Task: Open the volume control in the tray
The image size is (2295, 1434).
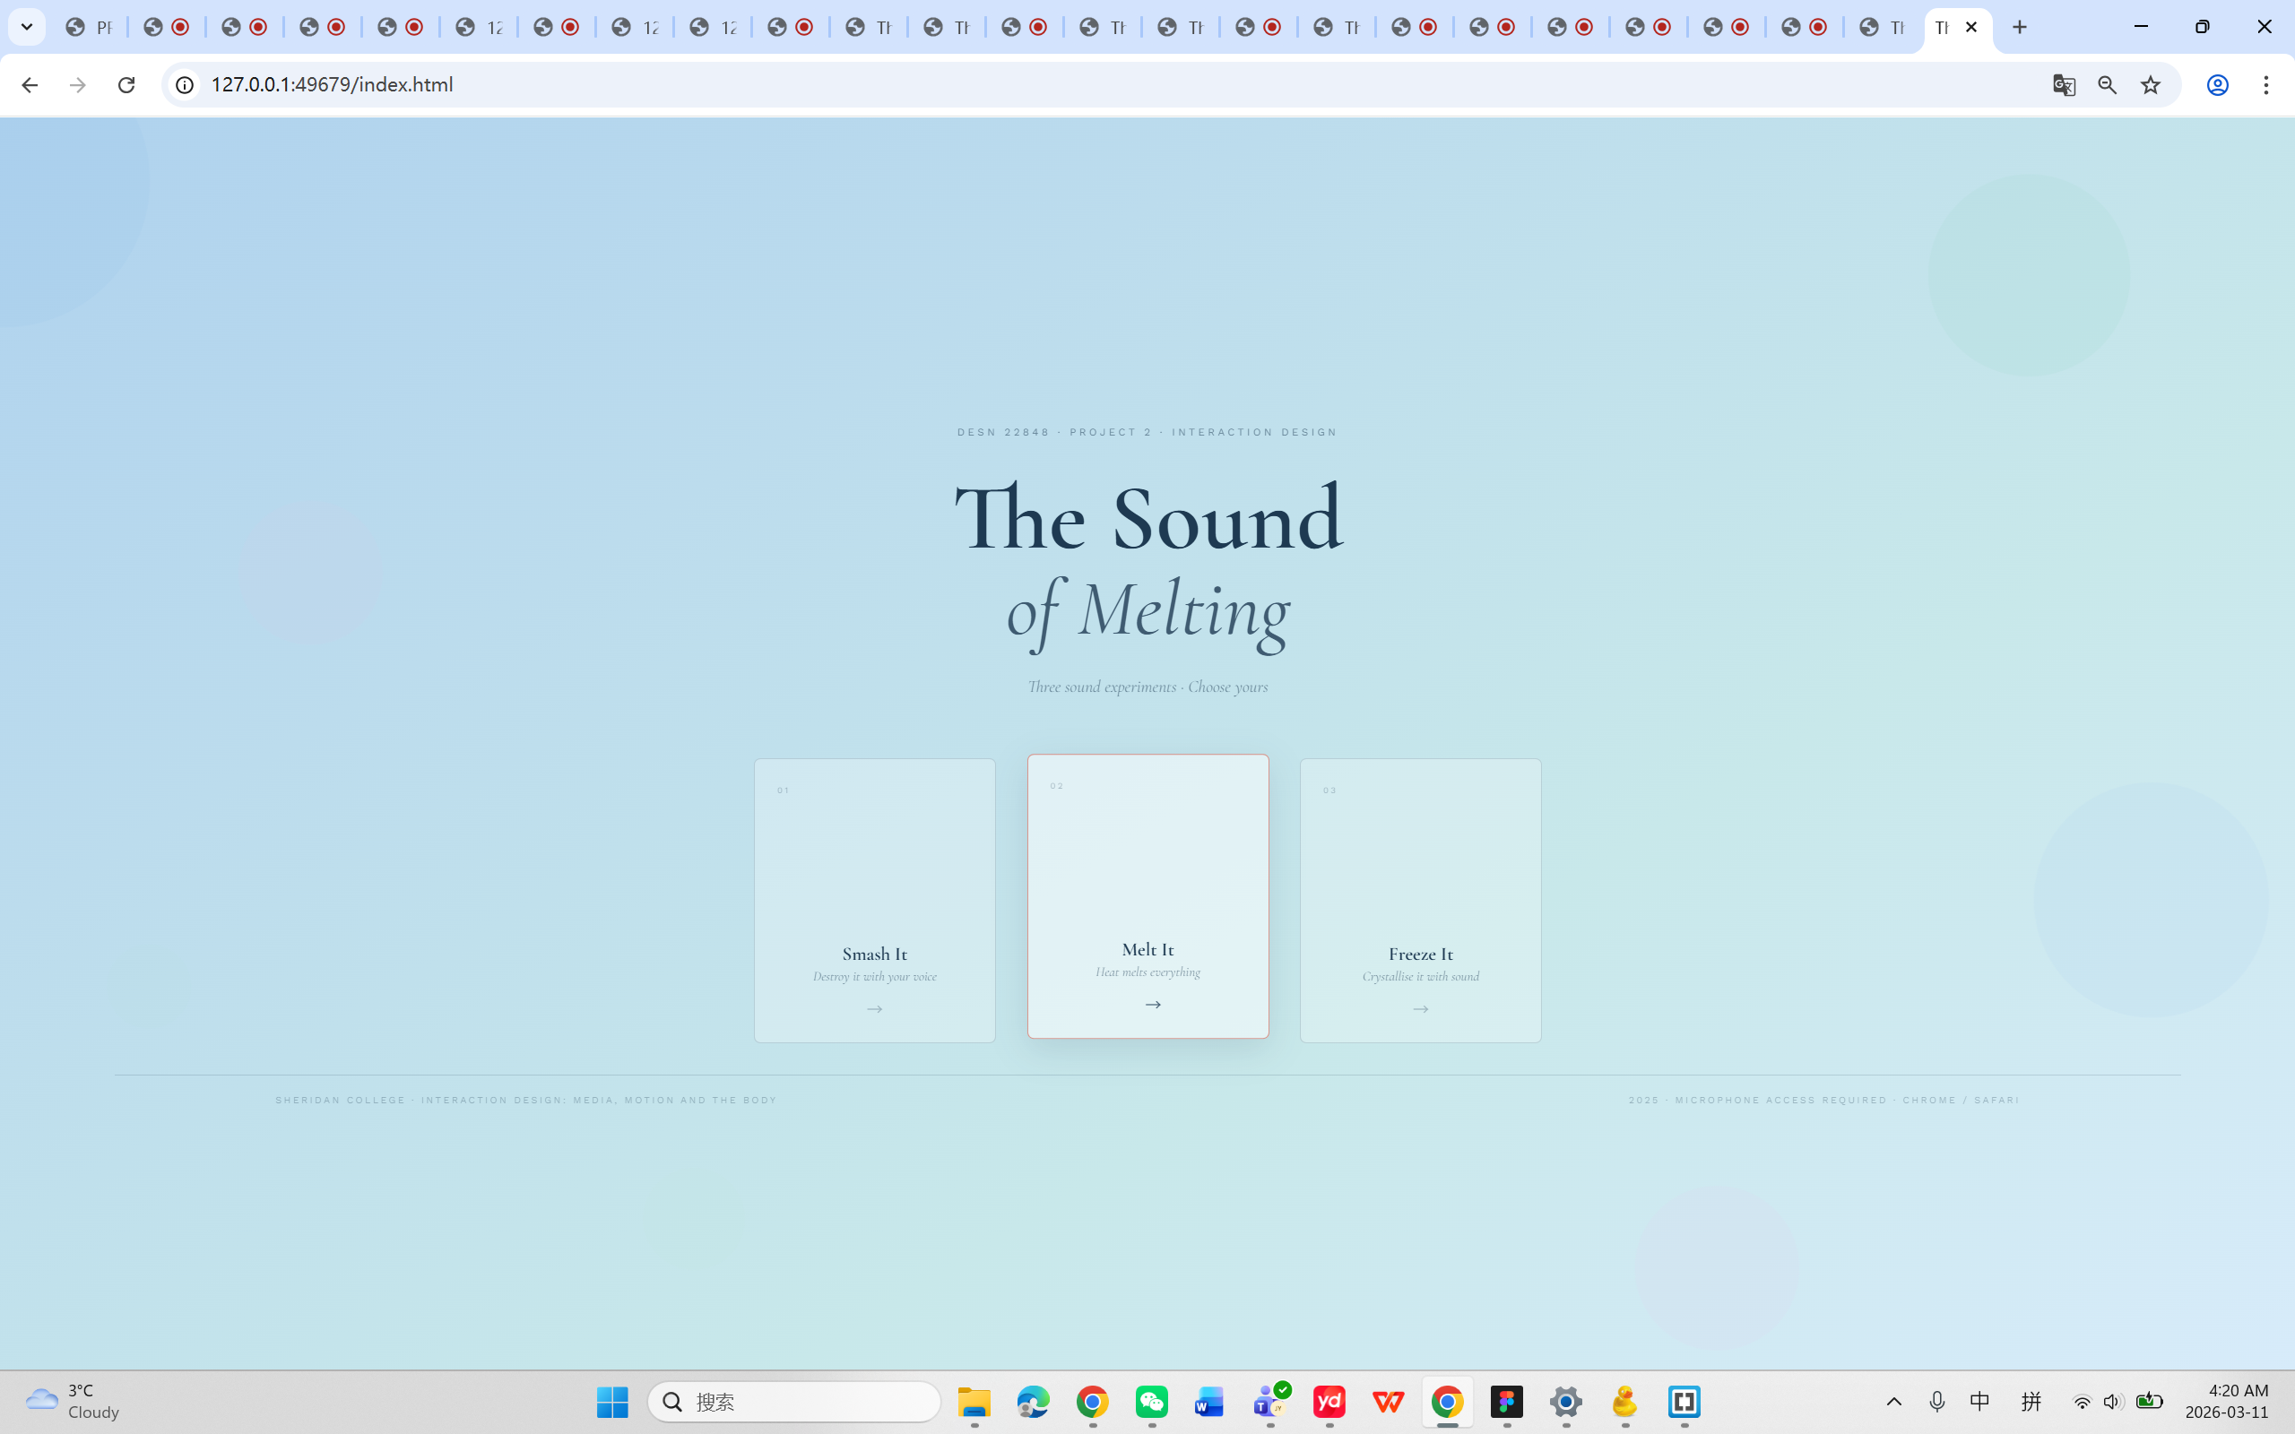Action: coord(2114,1402)
